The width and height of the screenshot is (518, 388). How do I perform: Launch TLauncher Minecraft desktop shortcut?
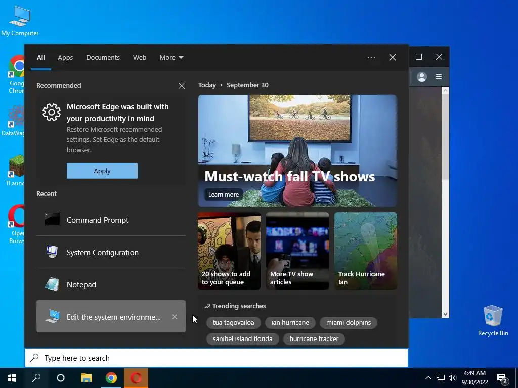tap(15, 170)
